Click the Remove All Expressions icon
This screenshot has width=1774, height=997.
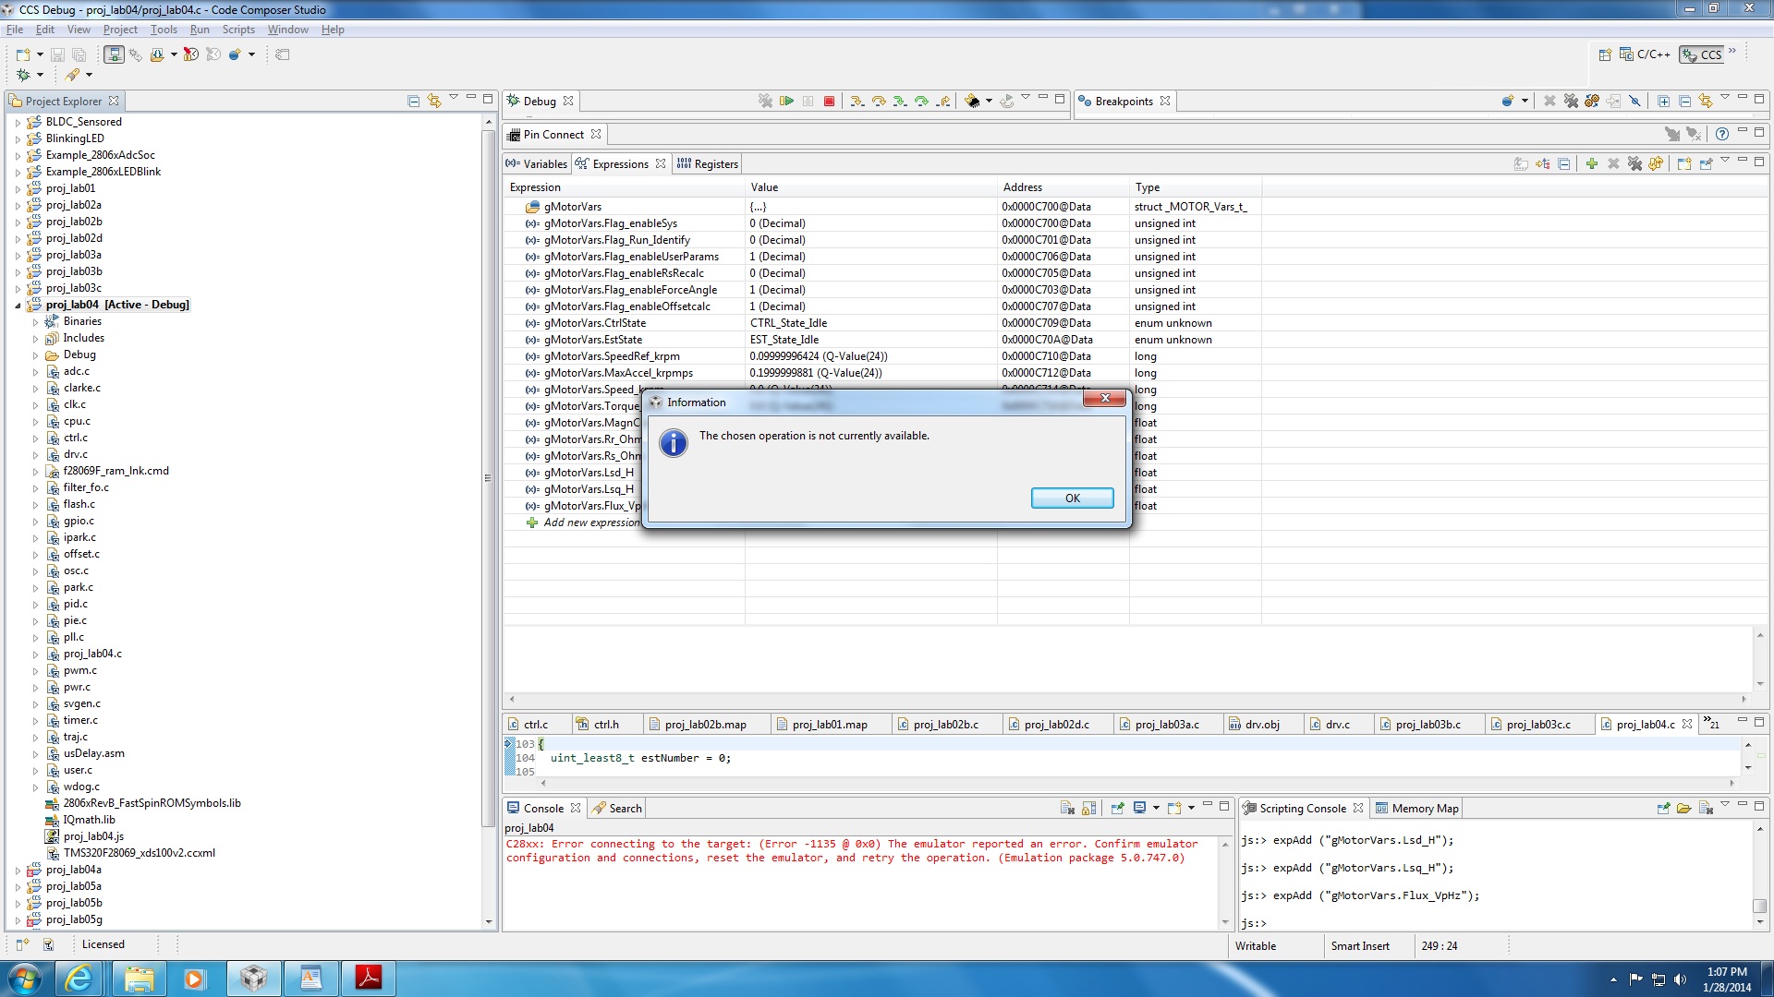tap(1634, 163)
